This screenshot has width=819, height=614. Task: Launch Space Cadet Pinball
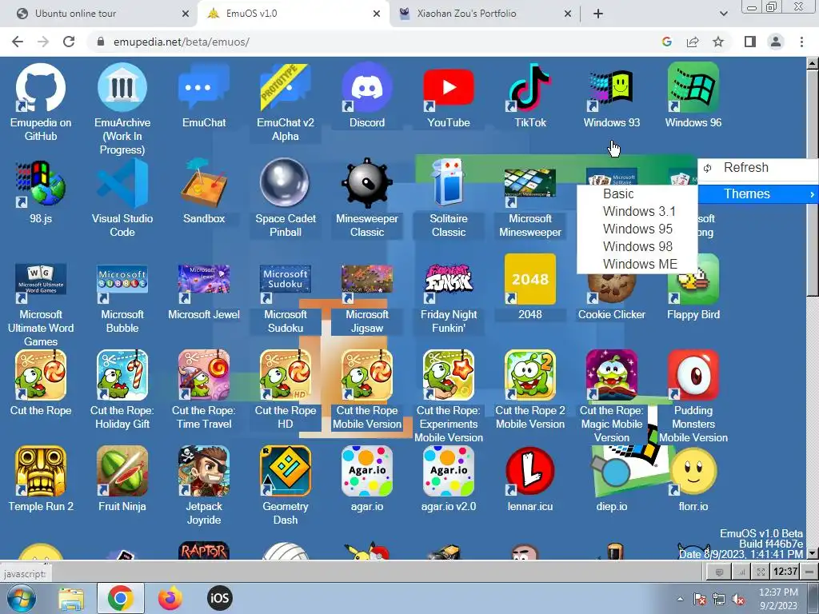click(286, 184)
